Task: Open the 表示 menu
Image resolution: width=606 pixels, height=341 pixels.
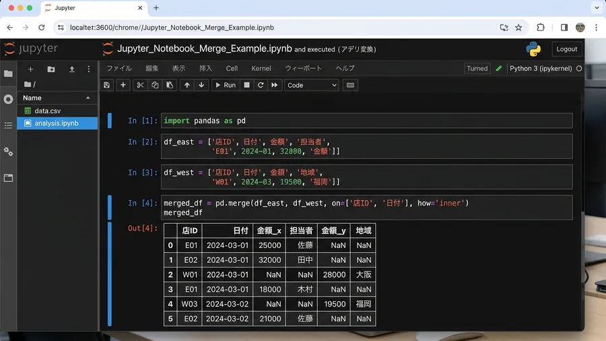Action: tap(178, 69)
